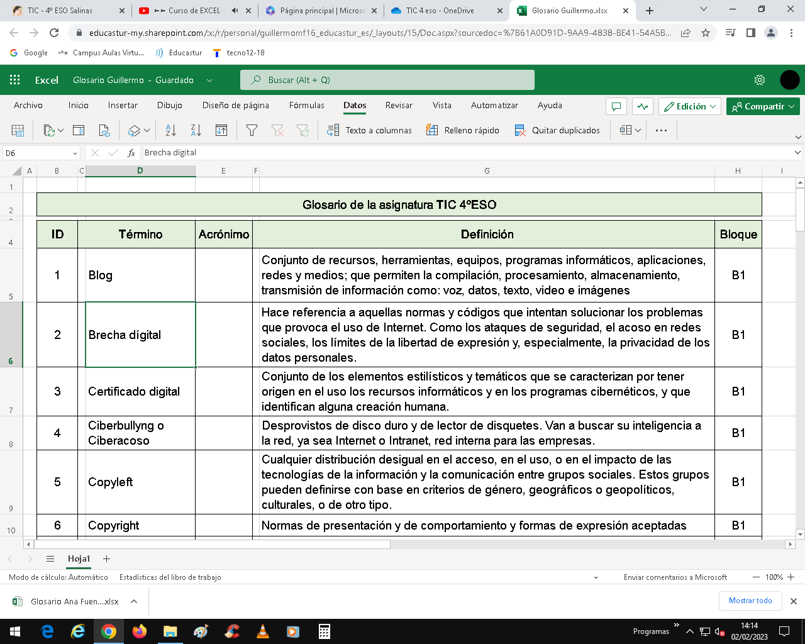
Task: Click the Buscar search box
Action: [387, 80]
